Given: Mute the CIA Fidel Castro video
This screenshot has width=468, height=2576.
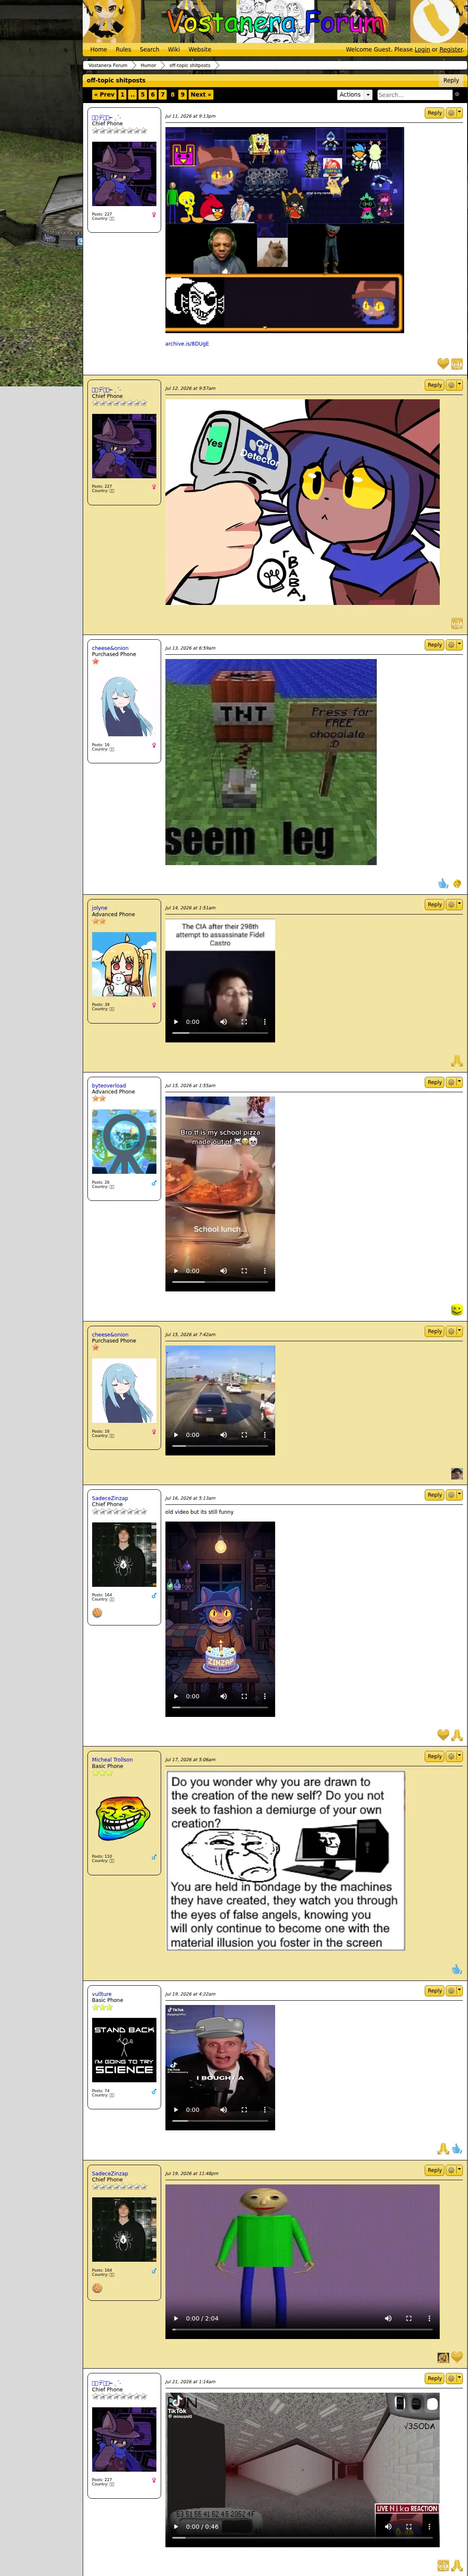Looking at the screenshot, I should [x=224, y=1021].
